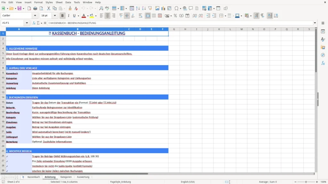
Task: Insert an image
Action: tap(157, 8)
